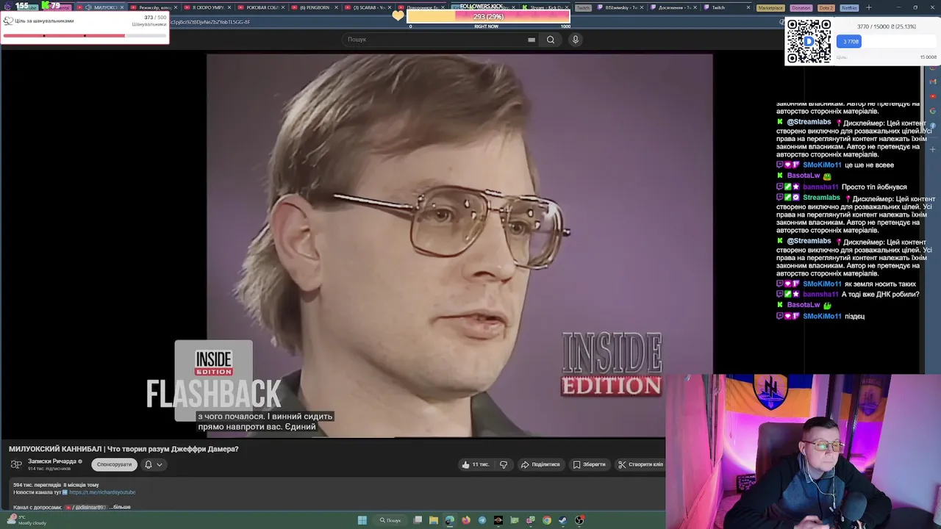Click the YouTube icon in browser sidebar
The image size is (941, 529).
click(x=932, y=95)
